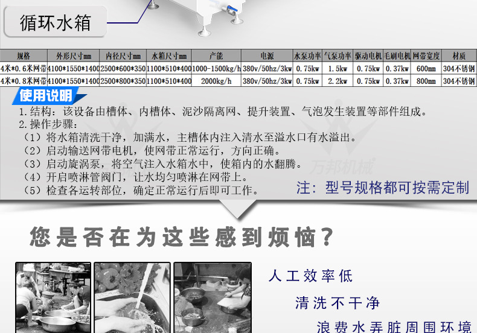Click the 800mm belt width cell
Viewport: 477px width, 333px height.
(426, 81)
